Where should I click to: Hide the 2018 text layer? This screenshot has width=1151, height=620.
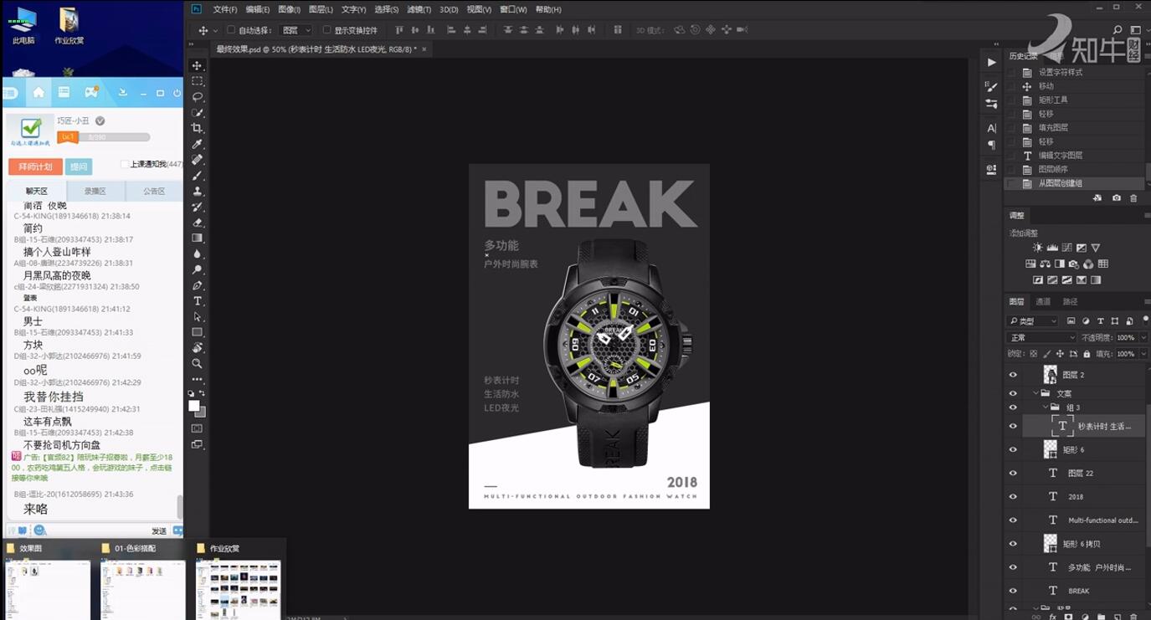1013,497
